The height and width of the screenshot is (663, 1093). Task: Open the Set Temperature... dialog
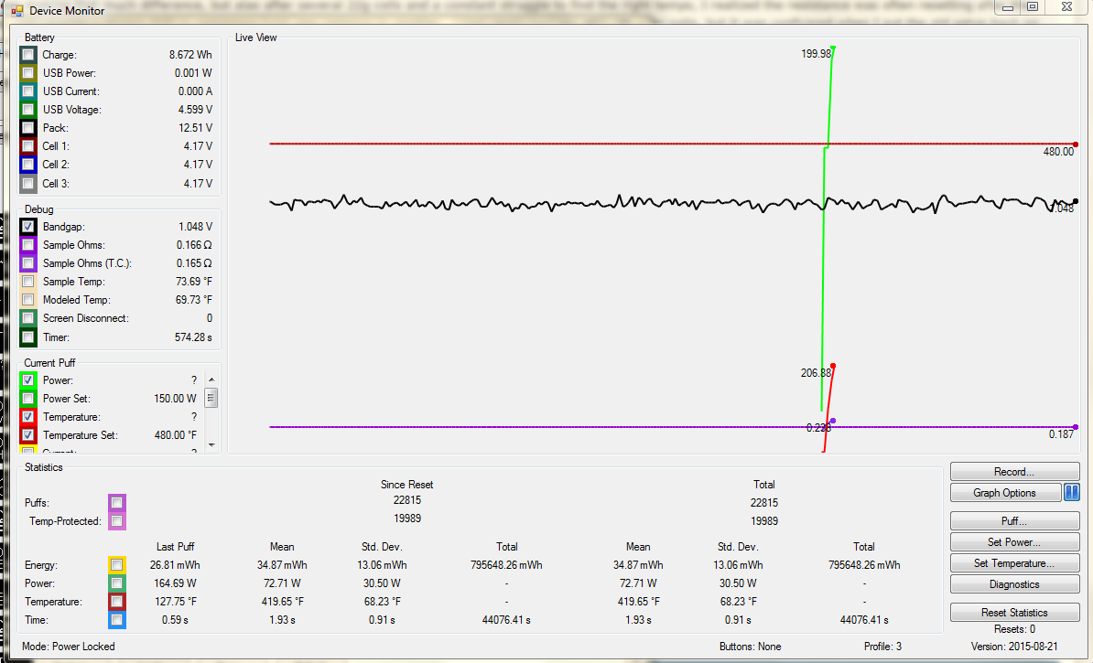(1014, 563)
